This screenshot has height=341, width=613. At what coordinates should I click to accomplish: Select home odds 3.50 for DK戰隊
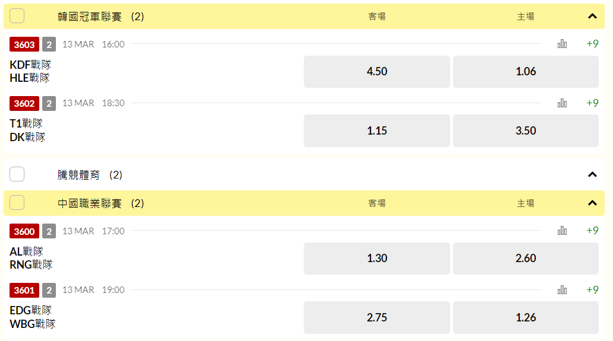[526, 130]
